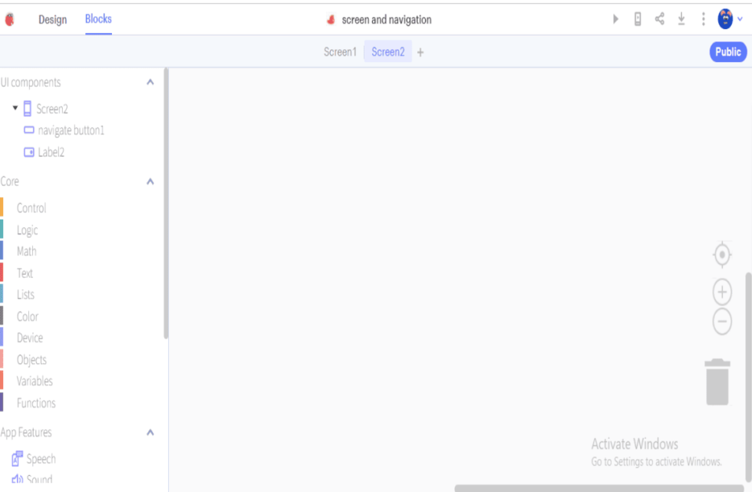Open the three-dot more options menu

point(703,19)
